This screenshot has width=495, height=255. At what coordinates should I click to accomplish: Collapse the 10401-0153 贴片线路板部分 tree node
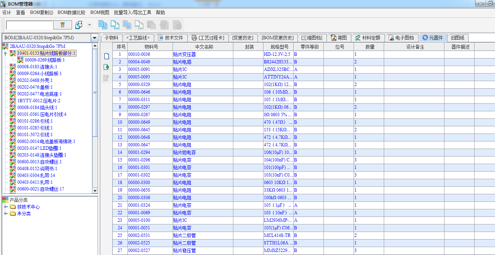(5, 54)
